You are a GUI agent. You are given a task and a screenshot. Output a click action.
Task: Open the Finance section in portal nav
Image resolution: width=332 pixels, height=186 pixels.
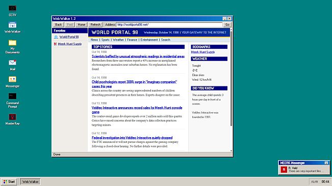(x=132, y=40)
